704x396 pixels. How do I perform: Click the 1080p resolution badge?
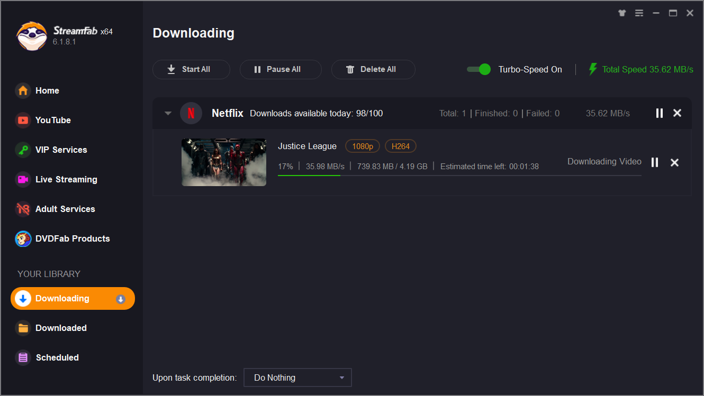click(363, 146)
